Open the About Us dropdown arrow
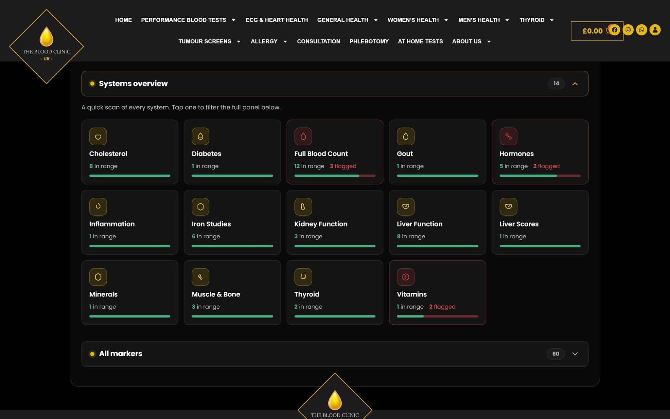The image size is (670, 419). [489, 42]
